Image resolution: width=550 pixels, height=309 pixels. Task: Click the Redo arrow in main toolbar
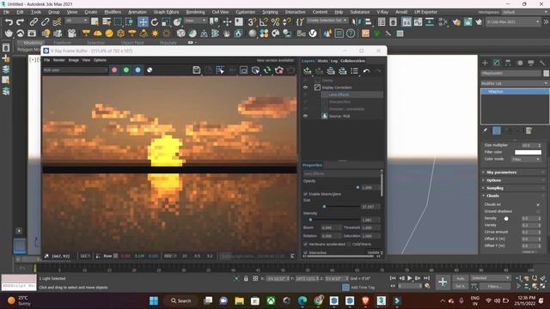pyautogui.click(x=21, y=22)
